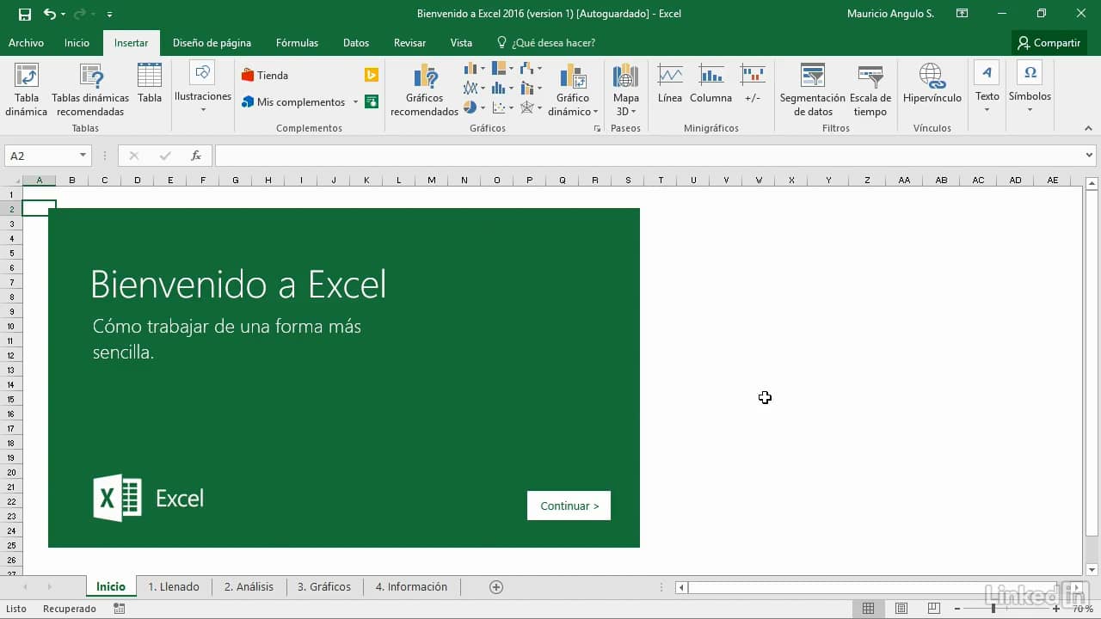This screenshot has width=1101, height=619.
Task: Click into the formula bar
Action: click(x=649, y=156)
